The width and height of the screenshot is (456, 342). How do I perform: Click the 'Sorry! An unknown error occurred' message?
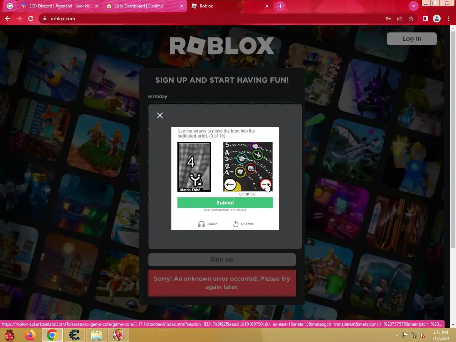point(222,283)
